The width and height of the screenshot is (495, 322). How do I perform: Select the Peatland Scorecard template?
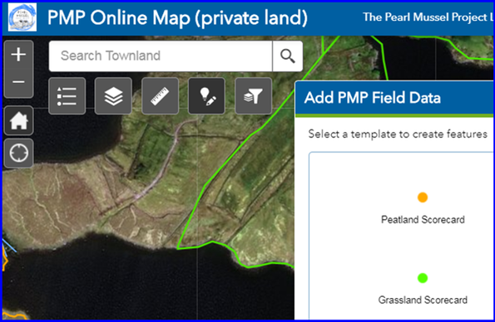(423, 208)
